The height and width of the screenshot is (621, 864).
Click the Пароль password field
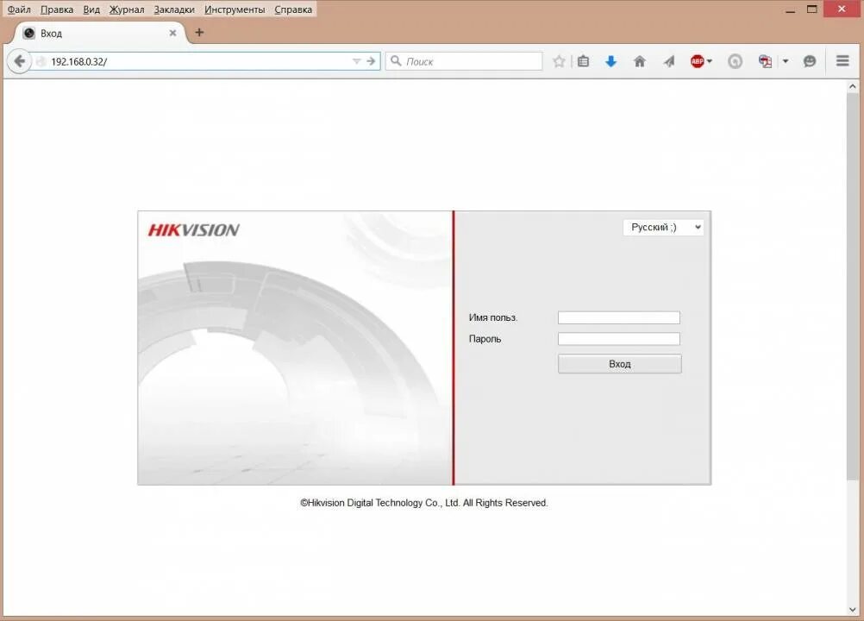(619, 339)
